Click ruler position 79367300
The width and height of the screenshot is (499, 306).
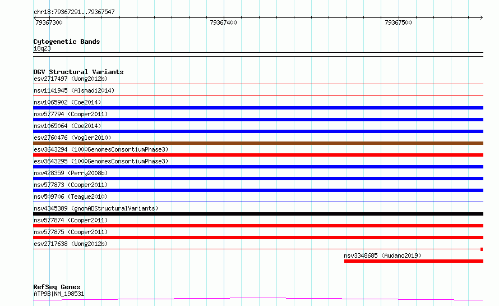[49, 22]
